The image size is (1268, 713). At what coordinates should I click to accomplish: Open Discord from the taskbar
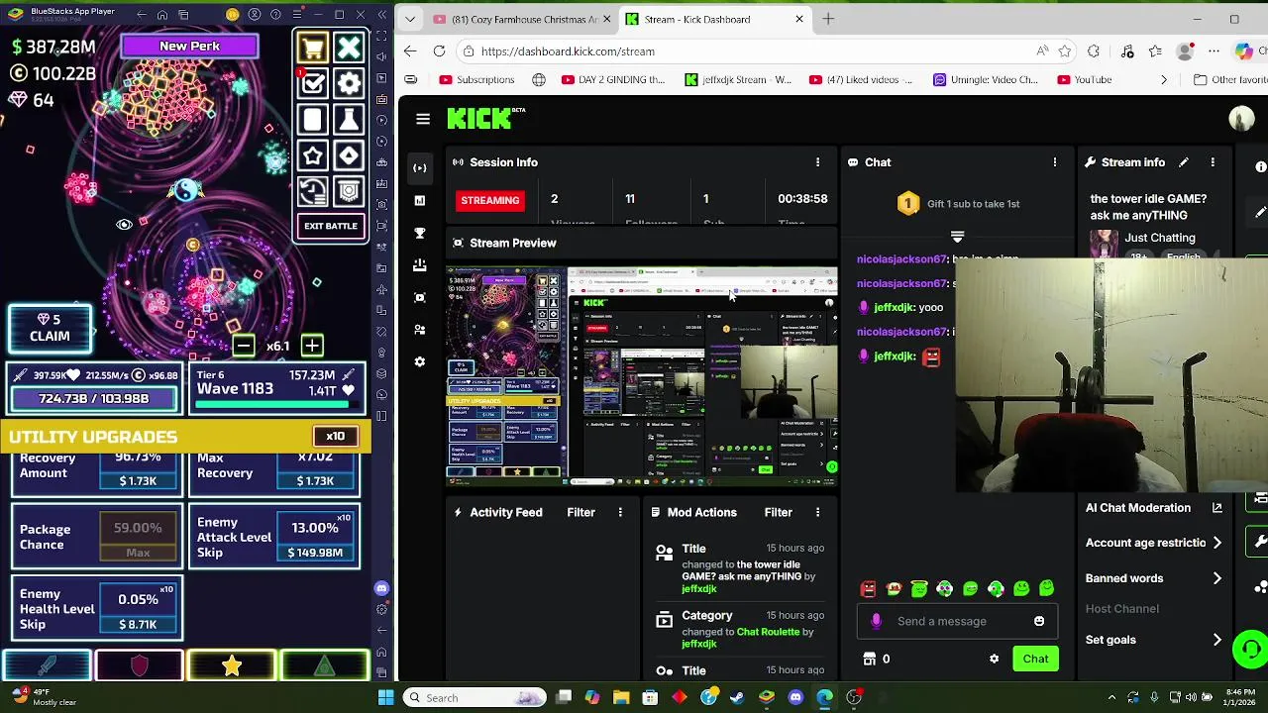pos(795,697)
